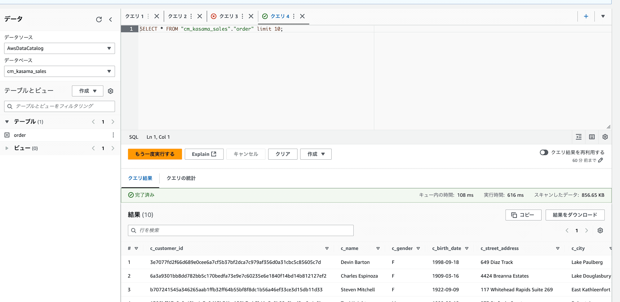The width and height of the screenshot is (620, 302).
Task: Expand the ビュー section
Action: 7,148
